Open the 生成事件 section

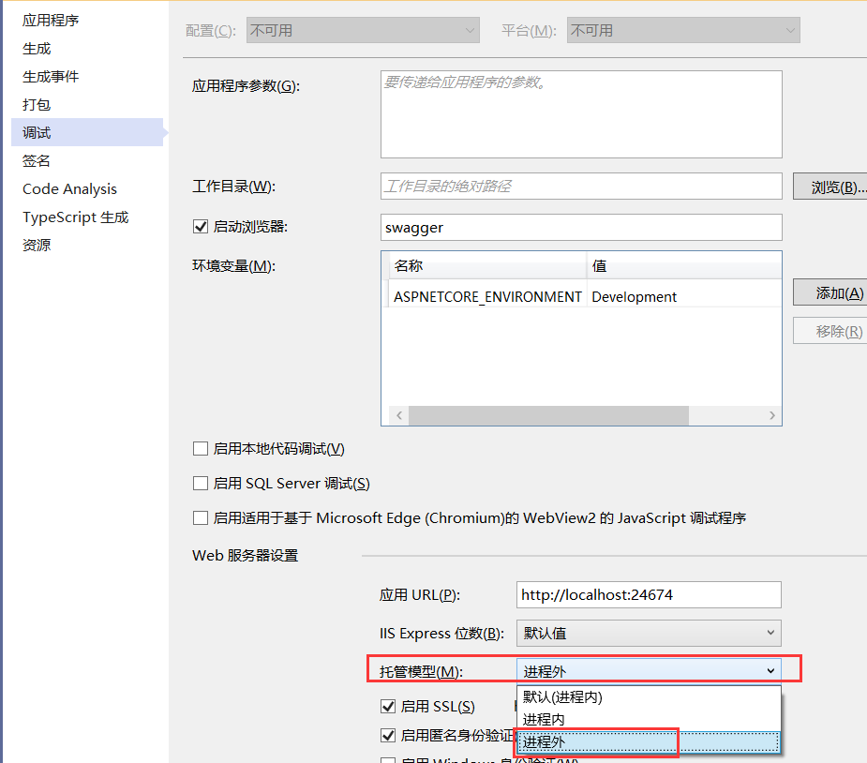pos(50,76)
